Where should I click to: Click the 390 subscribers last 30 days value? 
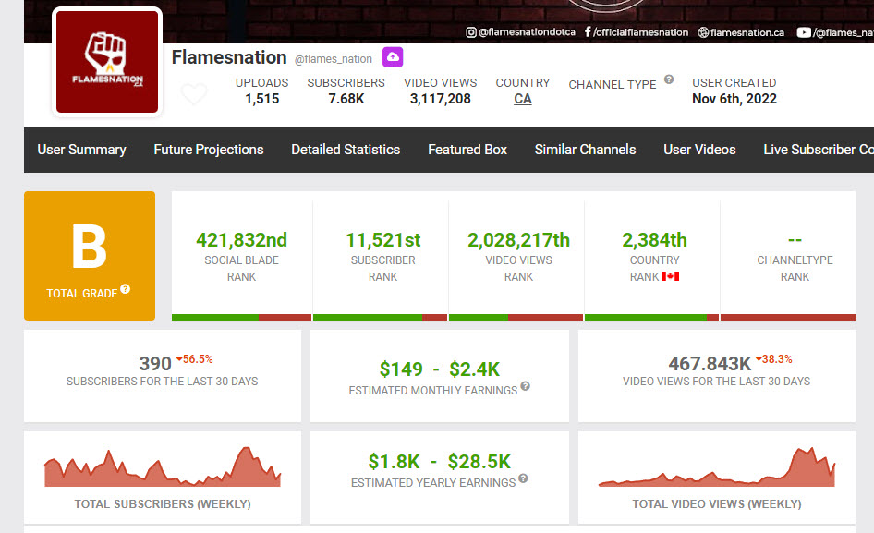[155, 364]
